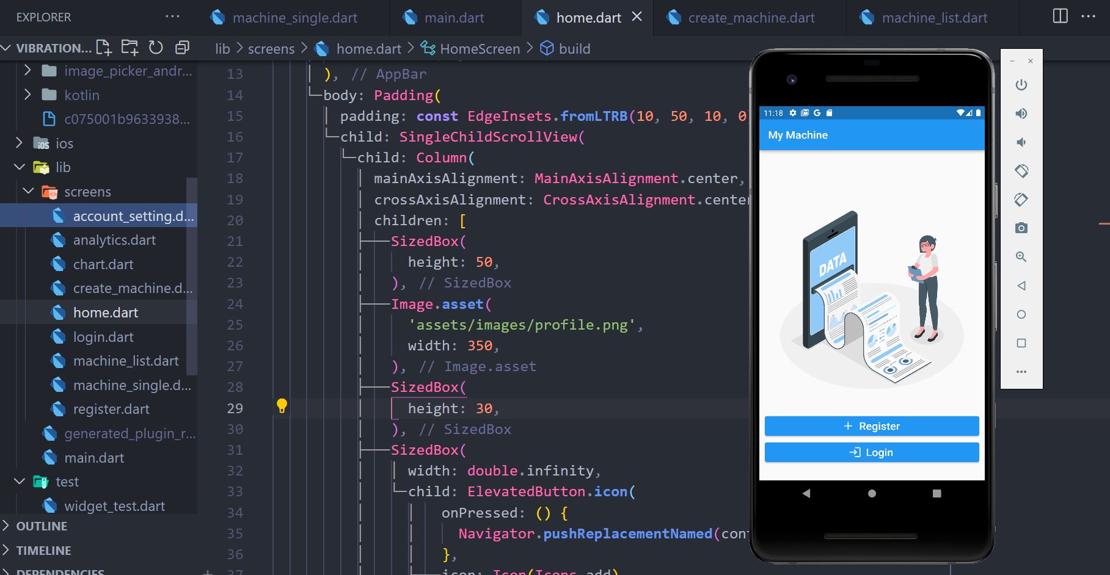Open emulator zoom mode icon
Screen dimensions: 1110x575
[x=1021, y=257]
